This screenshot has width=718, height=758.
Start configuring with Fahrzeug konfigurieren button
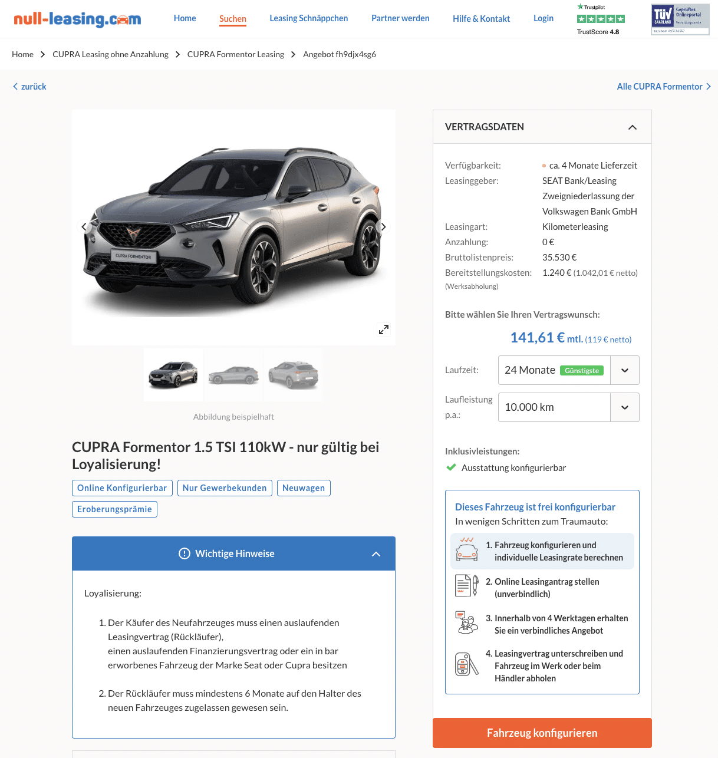pos(542,733)
